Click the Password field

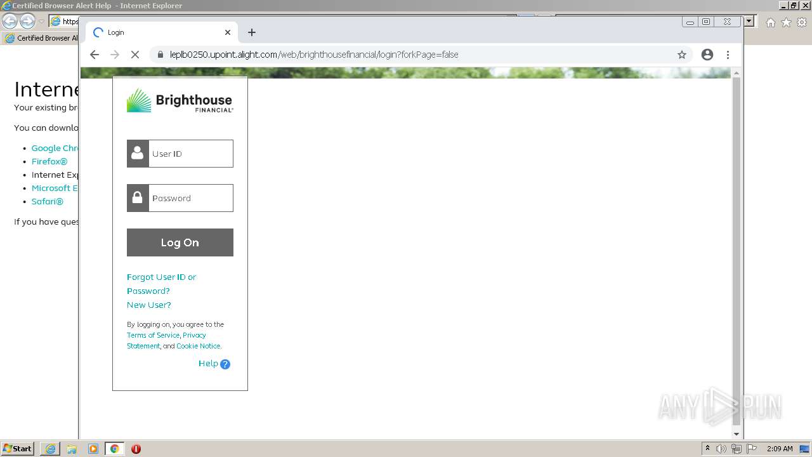pos(191,198)
